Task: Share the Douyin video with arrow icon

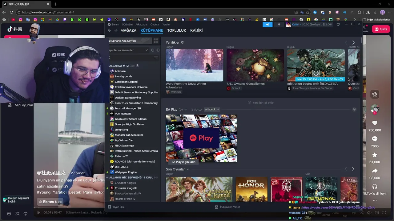Action: click(375, 171)
